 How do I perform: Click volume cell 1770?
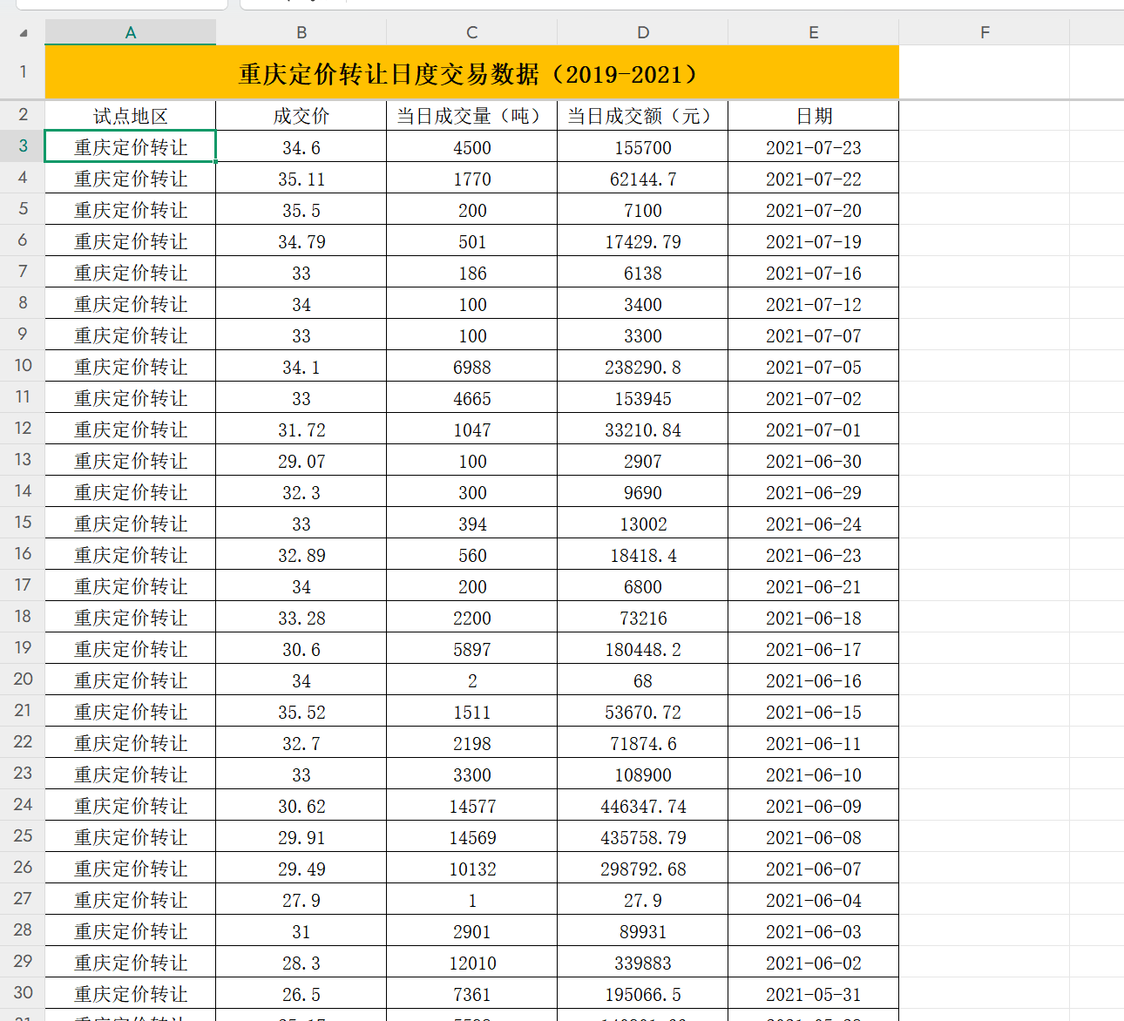click(472, 179)
